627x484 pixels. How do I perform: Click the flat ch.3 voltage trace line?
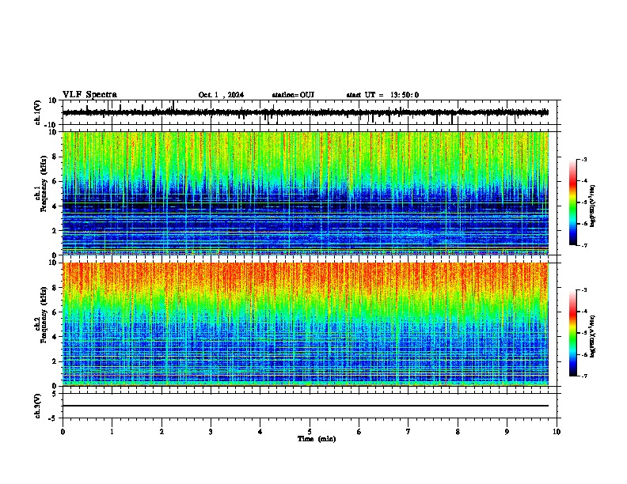(x=306, y=406)
